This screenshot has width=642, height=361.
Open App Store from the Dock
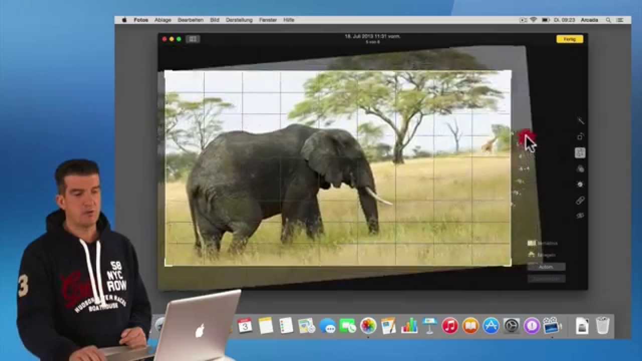coord(491,326)
